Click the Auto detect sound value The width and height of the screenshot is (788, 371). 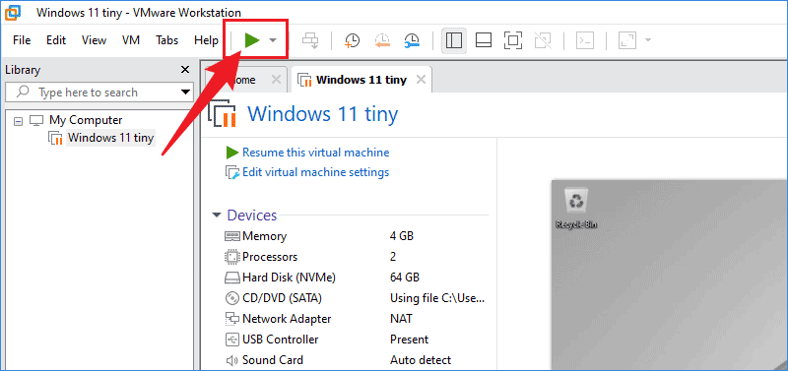(x=421, y=360)
